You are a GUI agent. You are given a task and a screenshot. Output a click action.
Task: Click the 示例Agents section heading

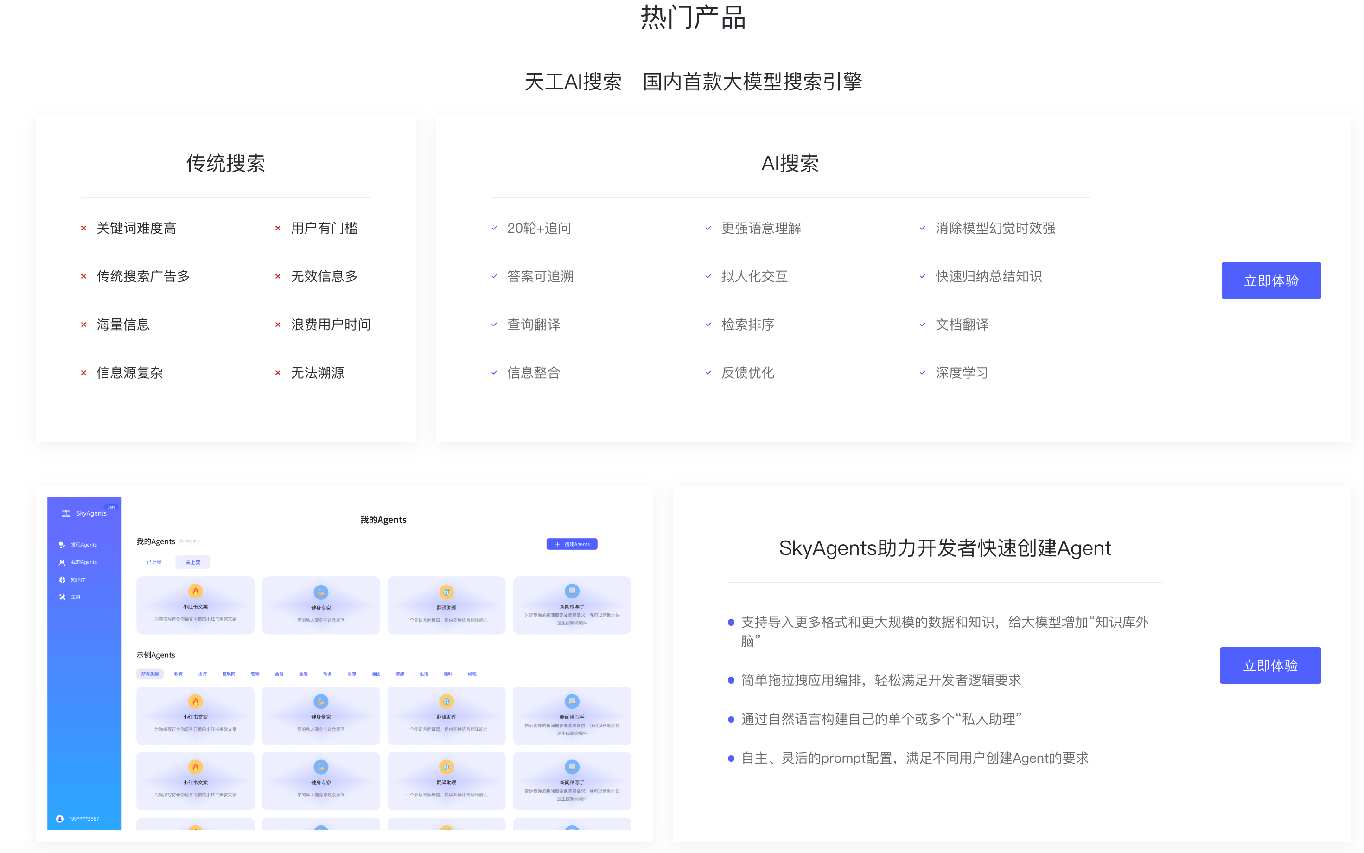click(156, 655)
